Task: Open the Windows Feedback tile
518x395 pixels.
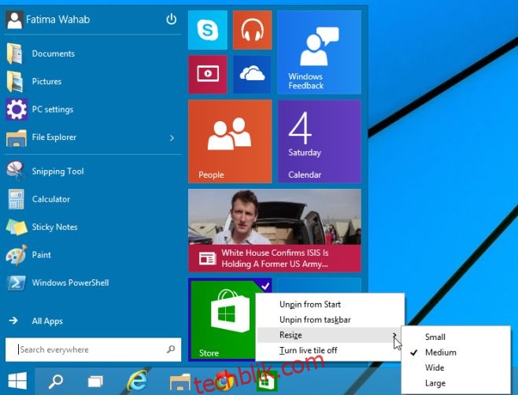Action: pos(319,52)
